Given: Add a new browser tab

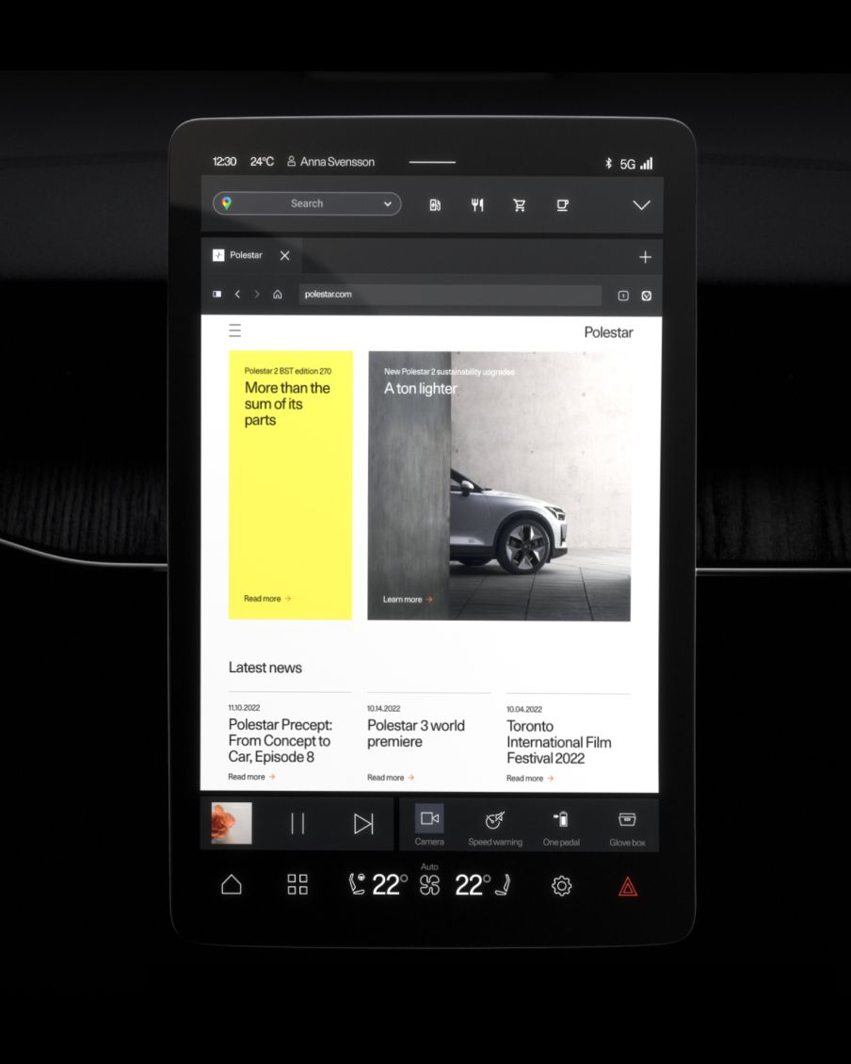Looking at the screenshot, I should [646, 256].
